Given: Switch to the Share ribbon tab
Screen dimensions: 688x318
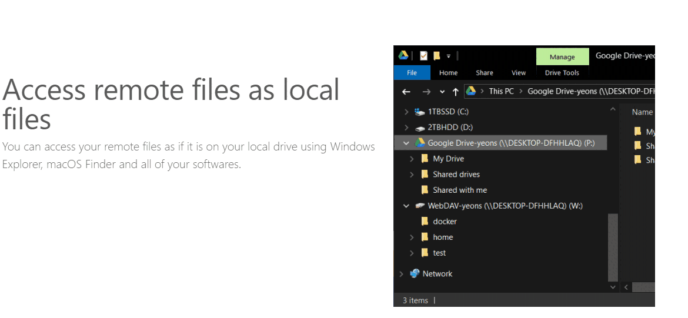Looking at the screenshot, I should coord(485,73).
